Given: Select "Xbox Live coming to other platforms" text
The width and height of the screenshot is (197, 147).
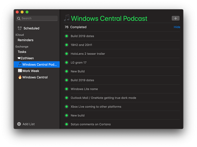Looking at the screenshot, I should pos(96,107).
